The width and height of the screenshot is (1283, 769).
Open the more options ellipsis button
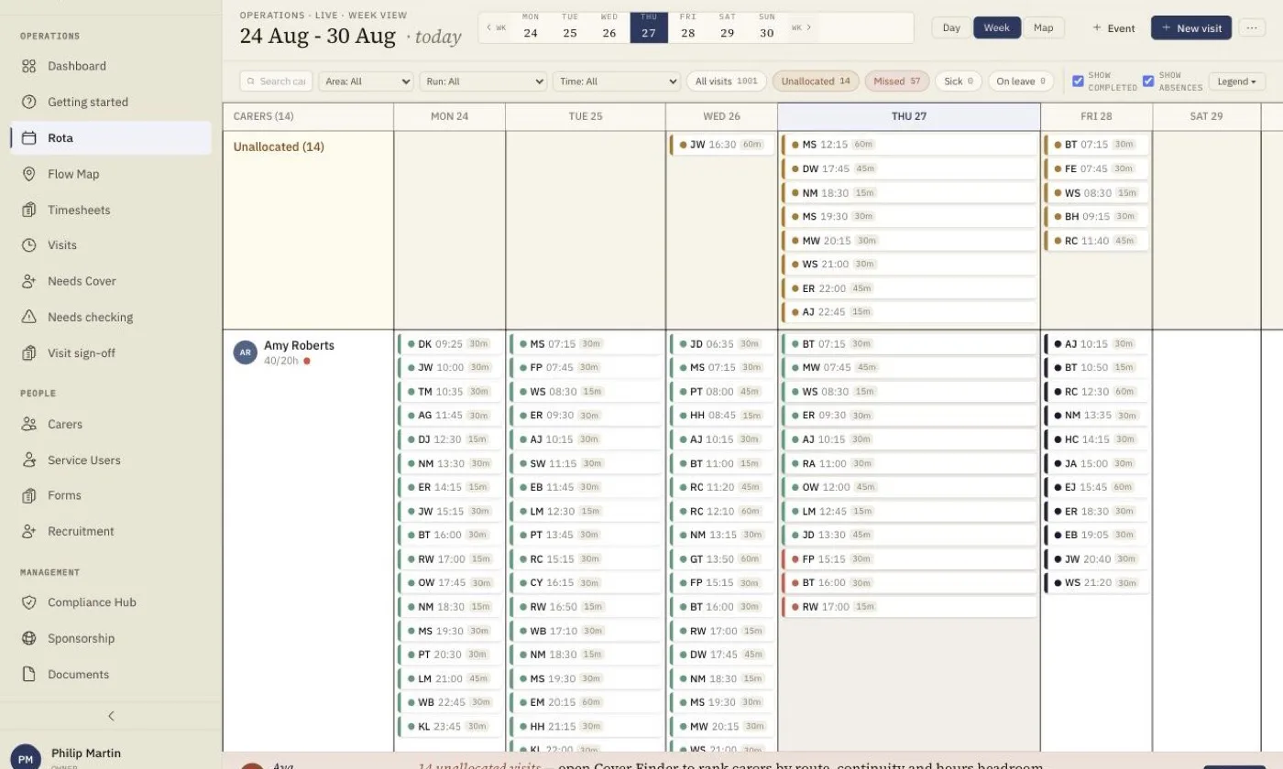[x=1252, y=28]
